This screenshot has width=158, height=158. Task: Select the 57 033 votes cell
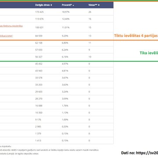(x=39, y=50)
